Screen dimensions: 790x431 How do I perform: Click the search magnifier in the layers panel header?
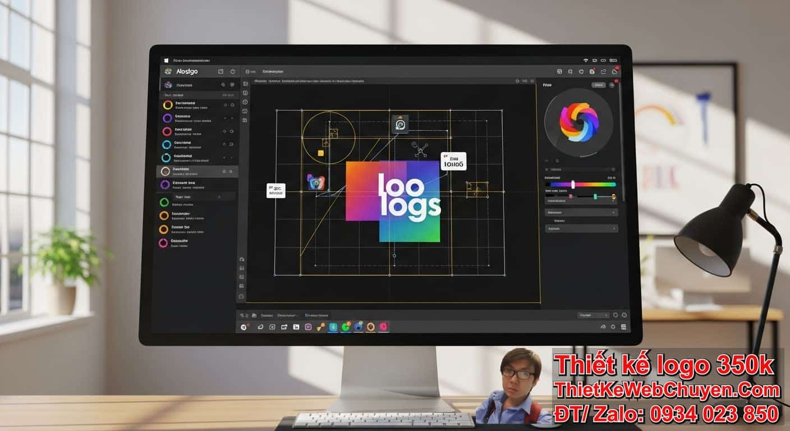pos(223,85)
